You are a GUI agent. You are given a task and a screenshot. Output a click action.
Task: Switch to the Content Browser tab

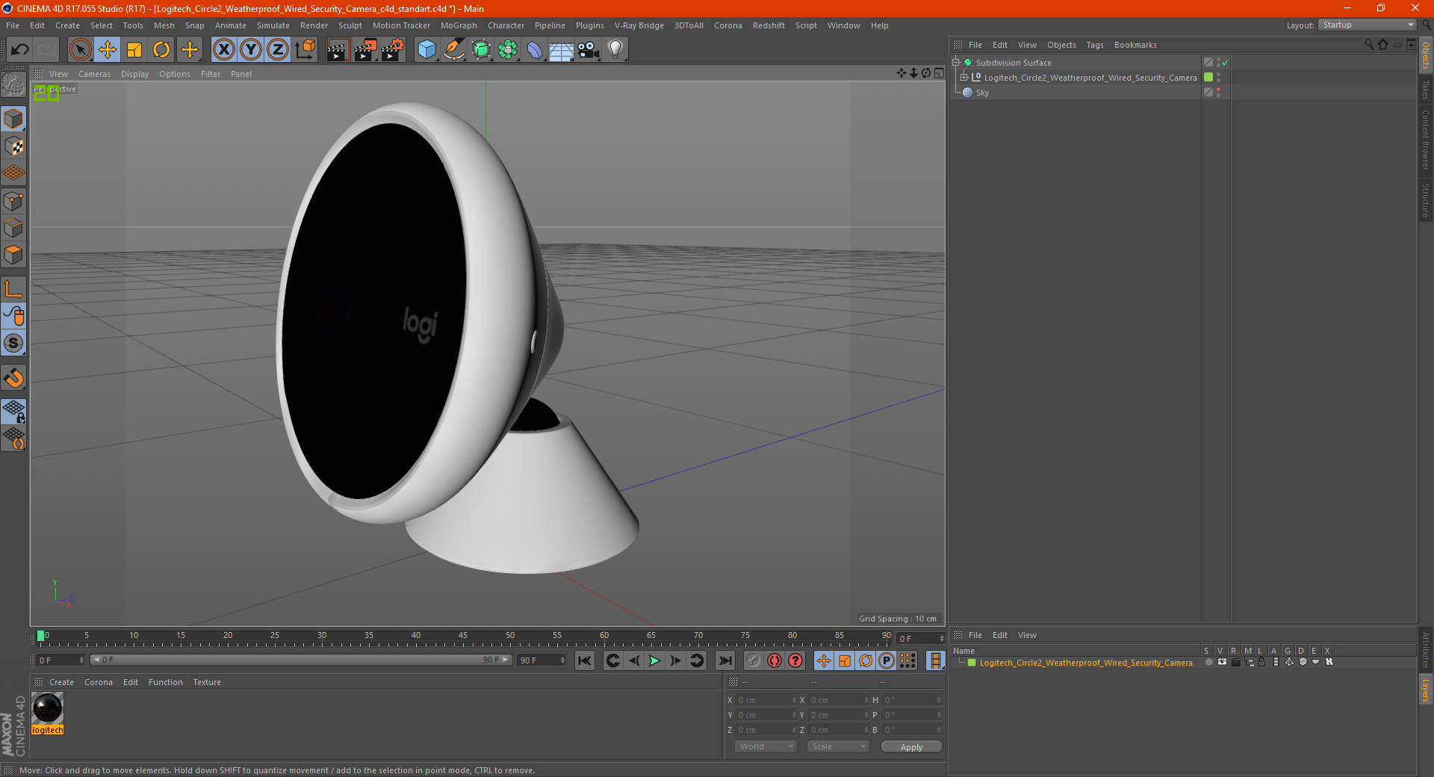pyautogui.click(x=1426, y=140)
